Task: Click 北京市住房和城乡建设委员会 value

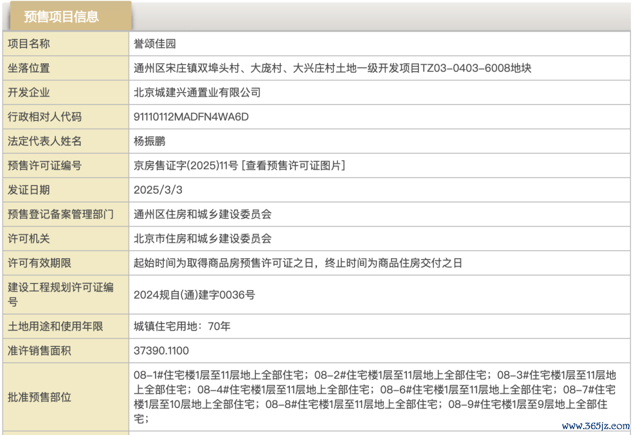Action: (203, 238)
